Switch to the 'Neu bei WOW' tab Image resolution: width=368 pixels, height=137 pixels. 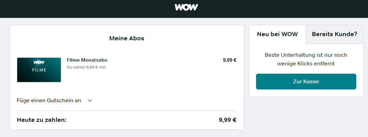[x=277, y=34]
